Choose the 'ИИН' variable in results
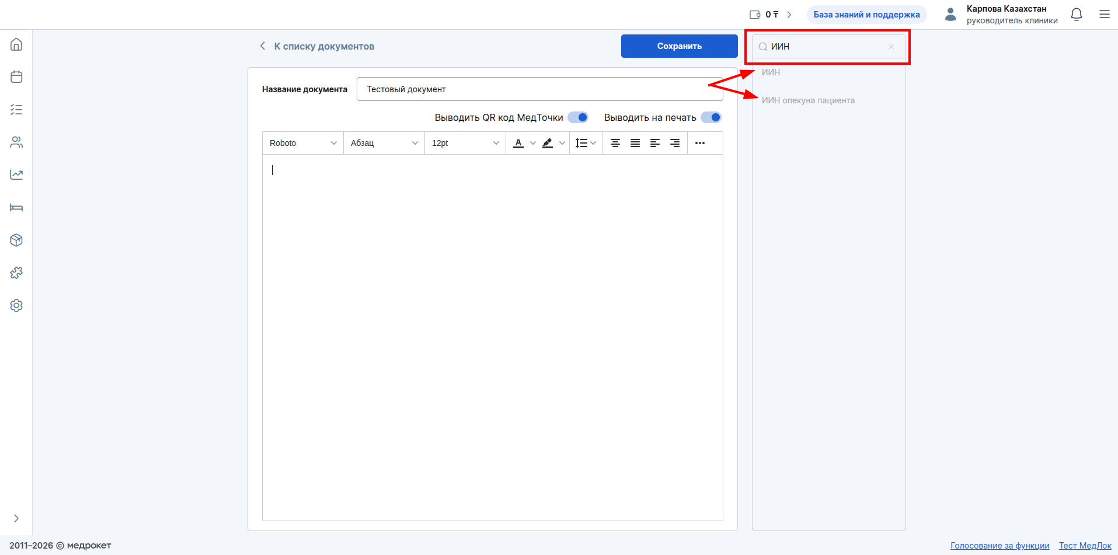Image resolution: width=1118 pixels, height=555 pixels. coord(771,72)
